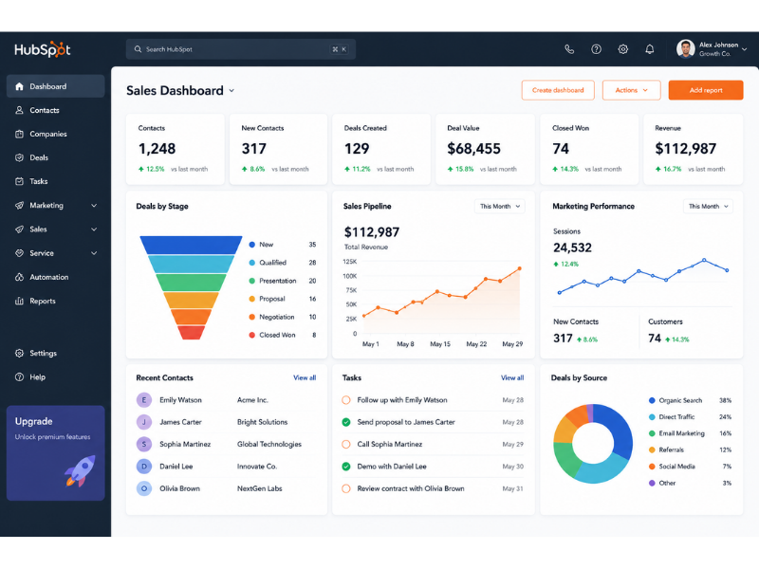
Task: Click the search magnifier icon
Action: 138,49
